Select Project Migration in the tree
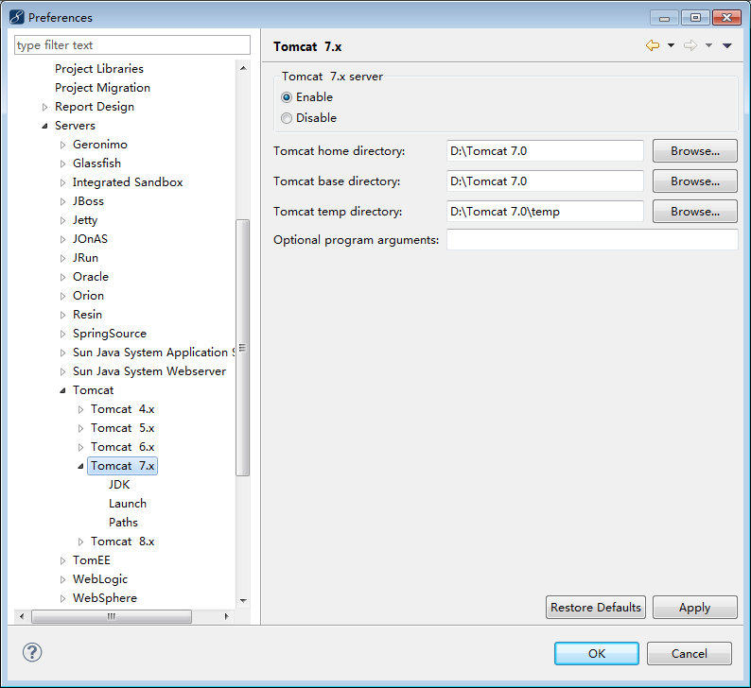751x688 pixels. pos(102,88)
